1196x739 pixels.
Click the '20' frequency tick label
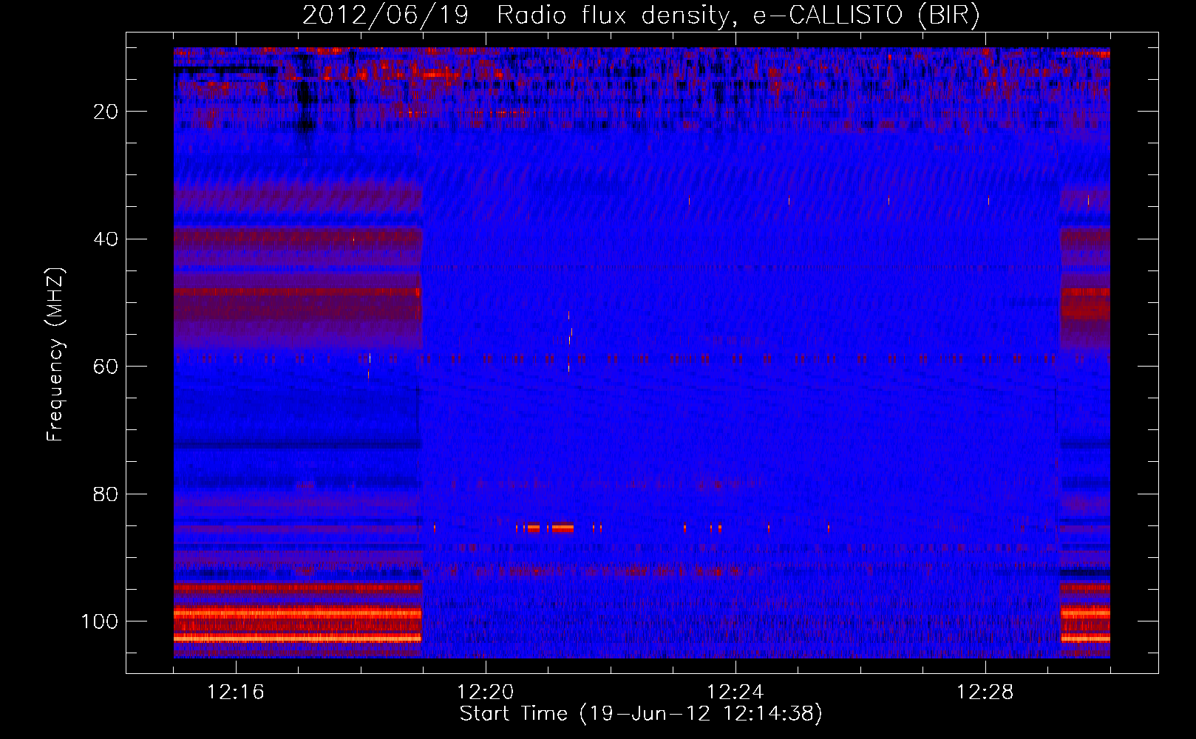pos(106,112)
